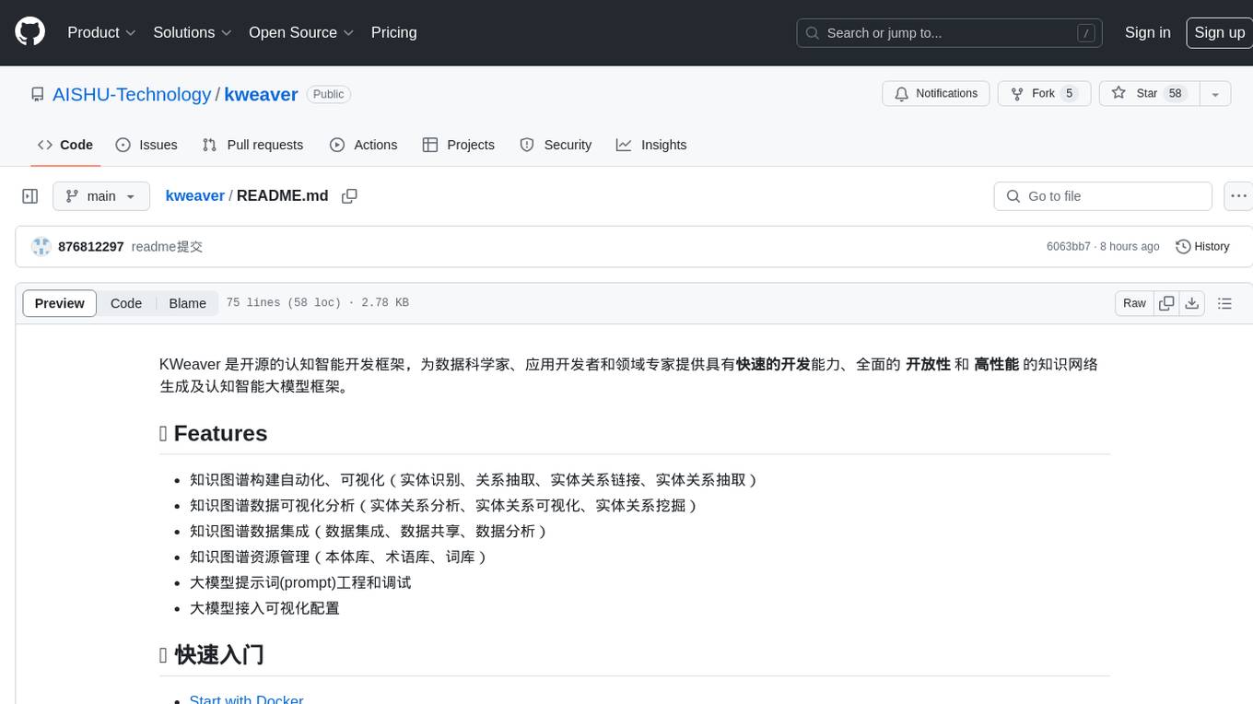Click the Public visibility badge
Screen dimensions: 1253x704
tap(328, 94)
